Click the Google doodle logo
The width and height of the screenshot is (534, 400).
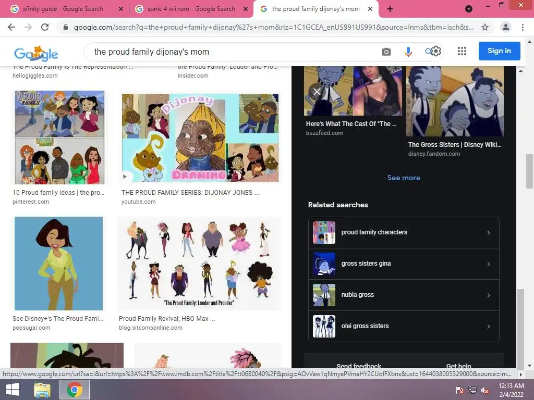pyautogui.click(x=36, y=53)
